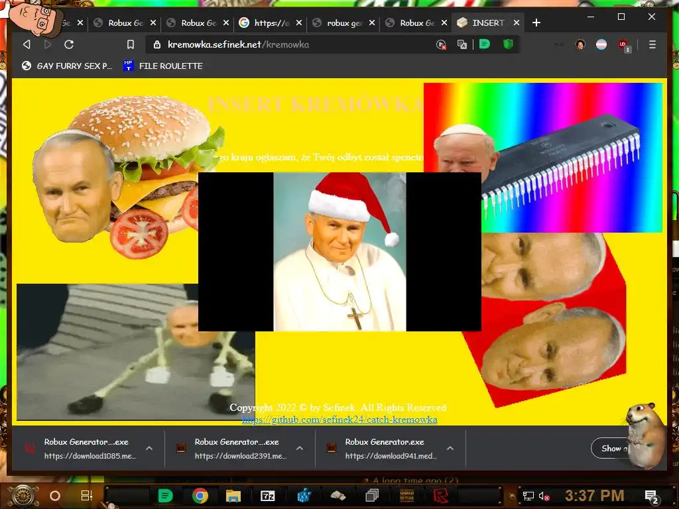Open the green chat app on taskbar
Viewport: 679px width, 509px height.
pos(165,496)
